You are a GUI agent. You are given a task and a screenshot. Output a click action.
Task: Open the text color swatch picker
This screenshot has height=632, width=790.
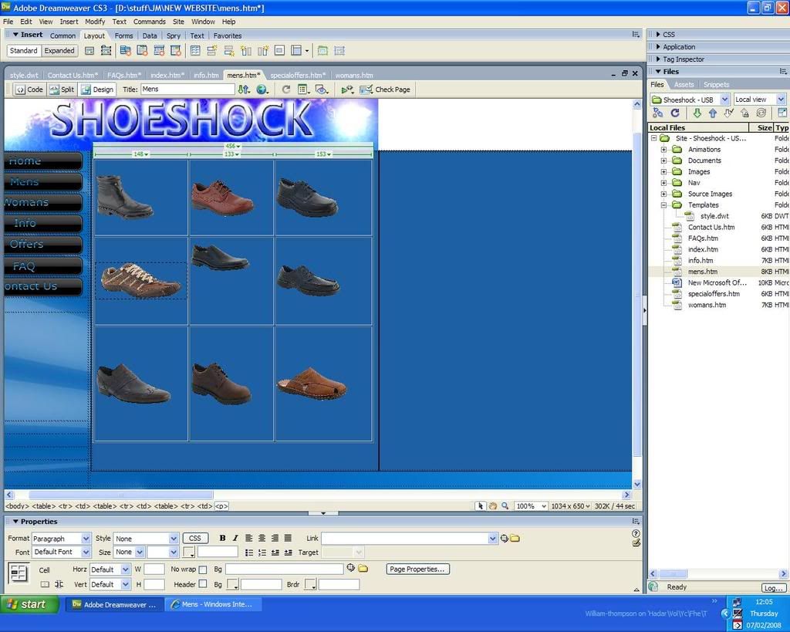click(x=189, y=553)
